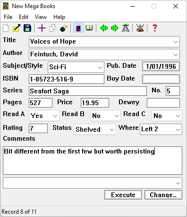Click the New blank page icon

[x=6, y=28]
